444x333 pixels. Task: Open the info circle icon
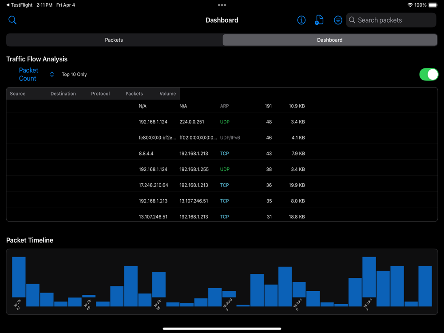click(301, 20)
